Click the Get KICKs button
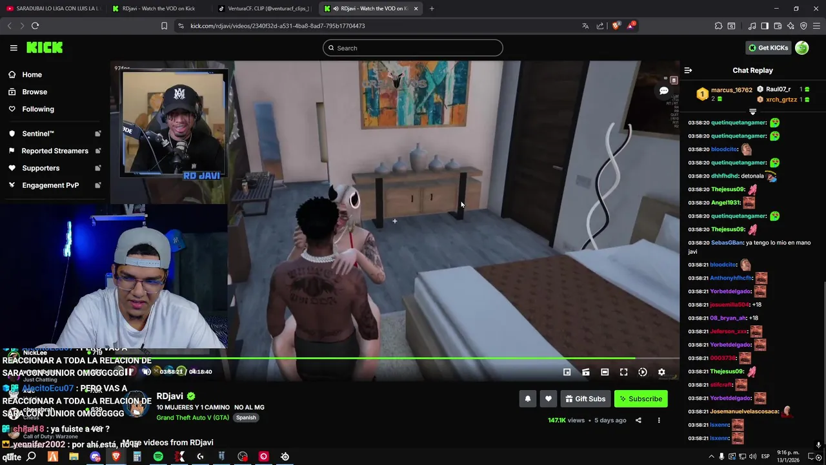Screen dimensions: 826x465 click(x=768, y=48)
